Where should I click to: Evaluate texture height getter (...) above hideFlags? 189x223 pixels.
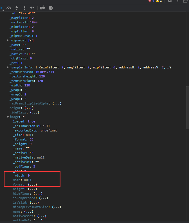(x=29, y=108)
